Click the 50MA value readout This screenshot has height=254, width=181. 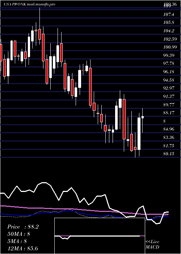click(19, 234)
